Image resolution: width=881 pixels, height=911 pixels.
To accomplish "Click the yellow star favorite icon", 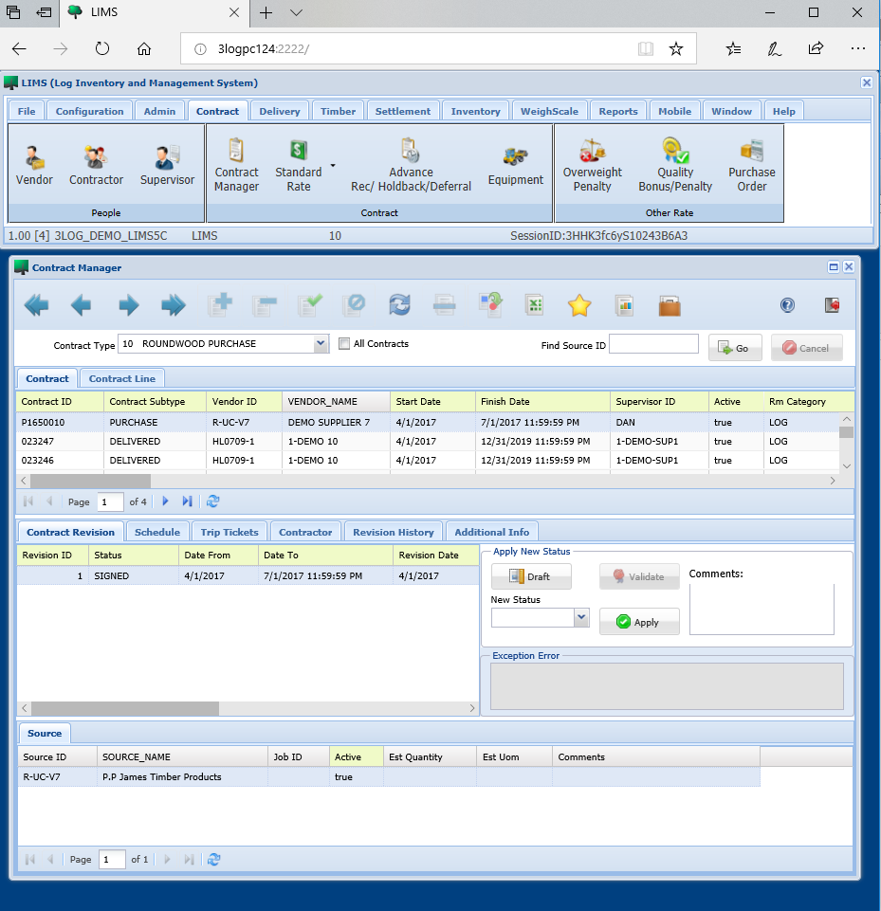I will pyautogui.click(x=579, y=305).
